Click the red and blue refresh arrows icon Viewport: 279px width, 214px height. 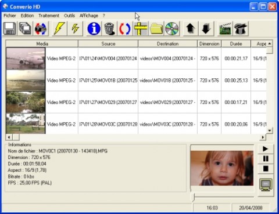(125, 28)
